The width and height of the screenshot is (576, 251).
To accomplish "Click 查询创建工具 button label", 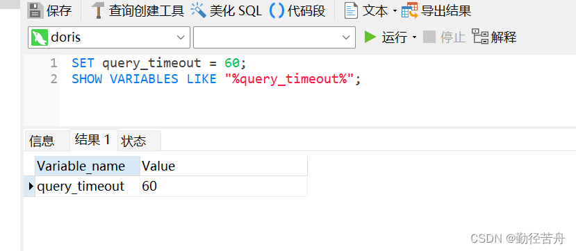I will (147, 10).
